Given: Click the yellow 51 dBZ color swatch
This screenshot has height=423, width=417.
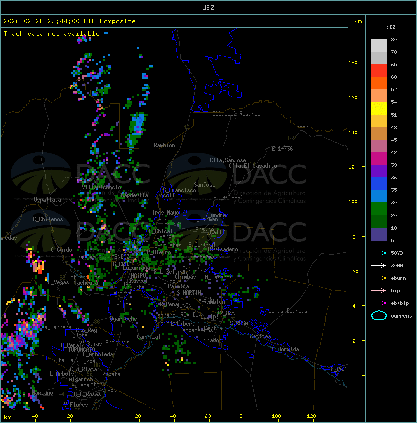Looking at the screenshot, I should [x=379, y=109].
